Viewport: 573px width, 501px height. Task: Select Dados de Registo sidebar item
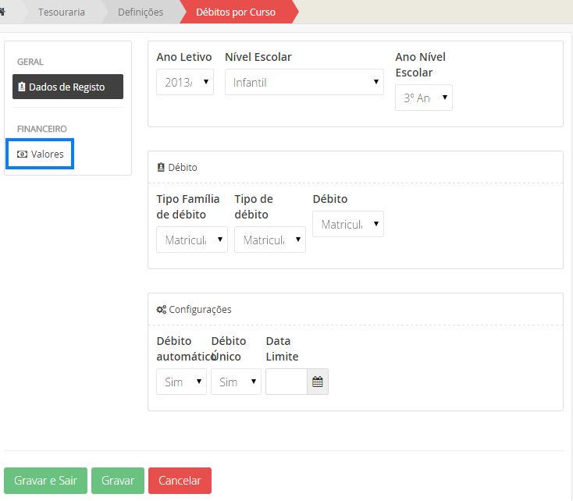pos(68,87)
